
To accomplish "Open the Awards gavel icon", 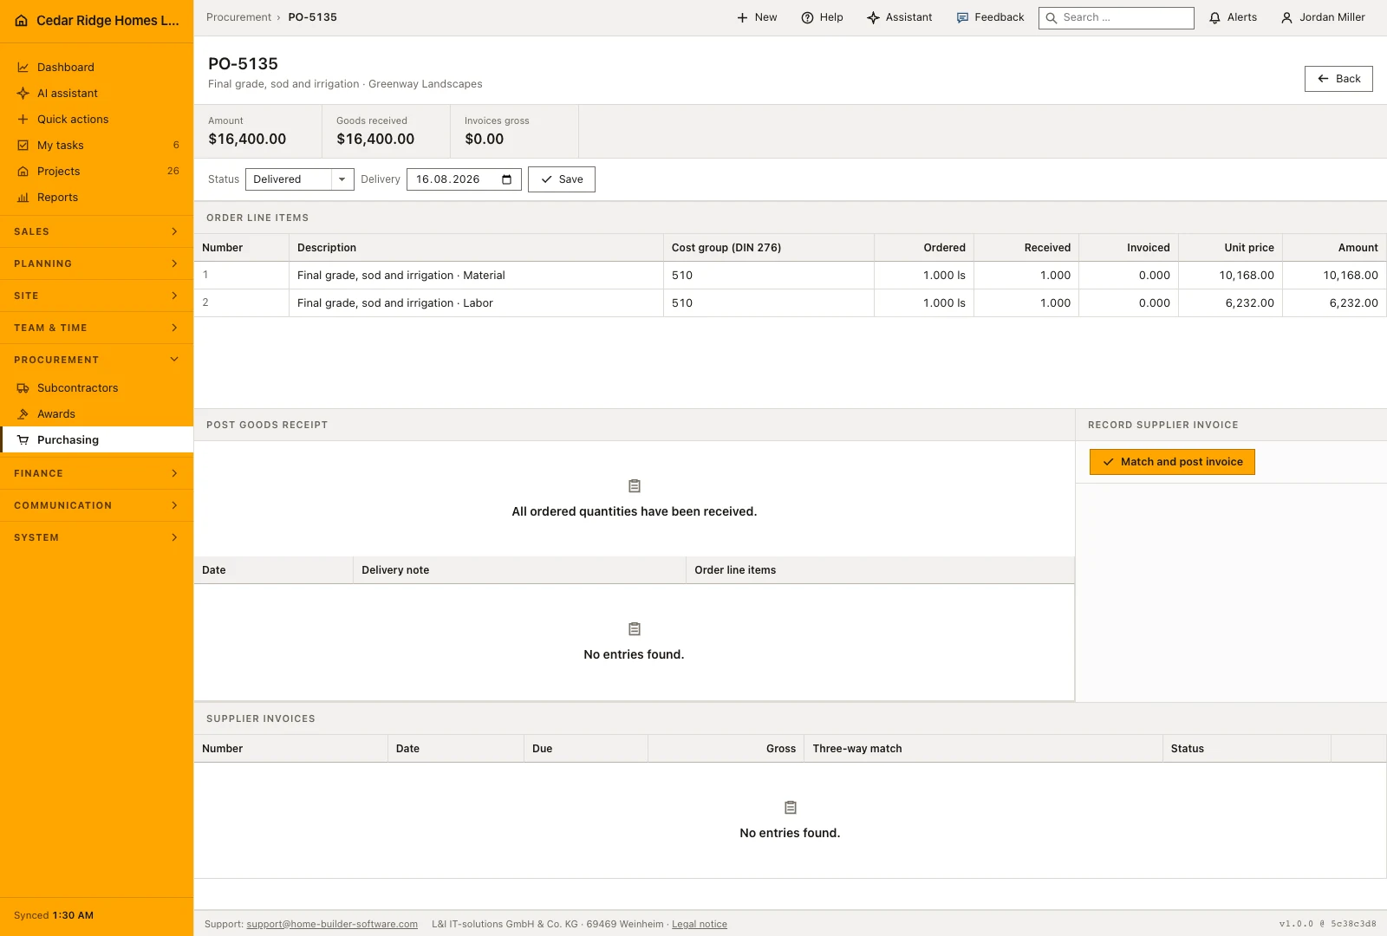I will 23,414.
